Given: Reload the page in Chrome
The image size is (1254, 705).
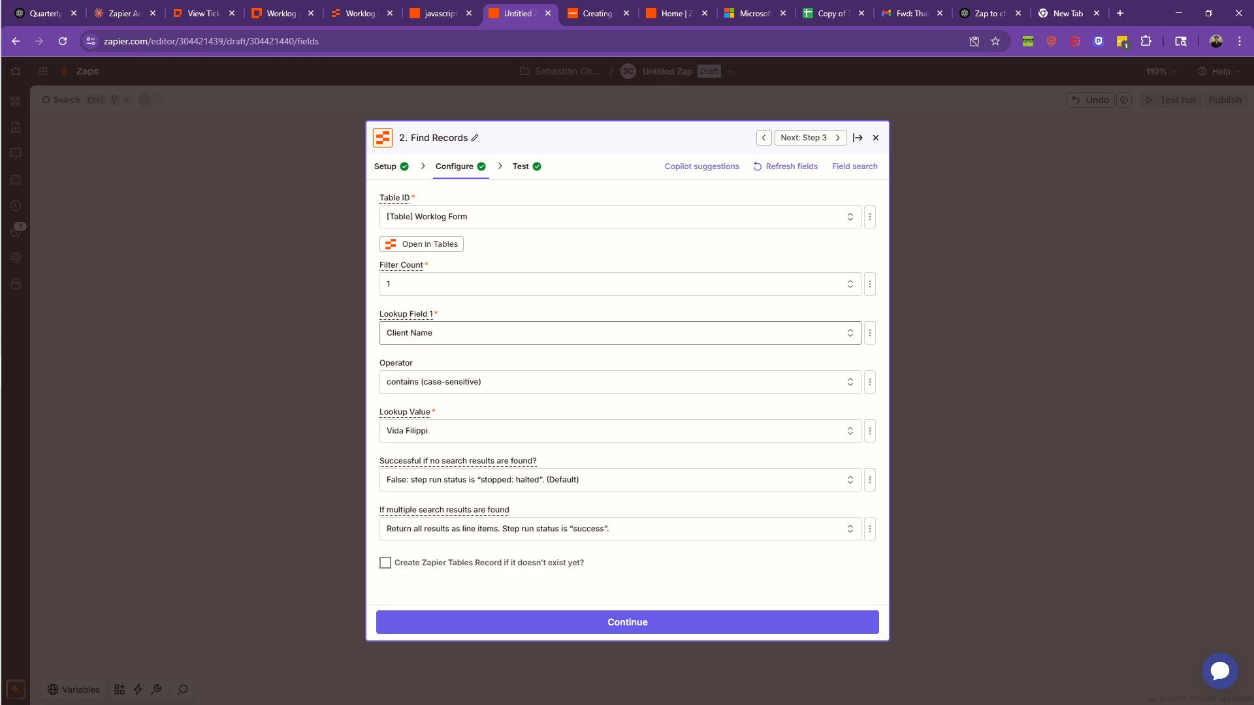Looking at the screenshot, I should coord(63,41).
